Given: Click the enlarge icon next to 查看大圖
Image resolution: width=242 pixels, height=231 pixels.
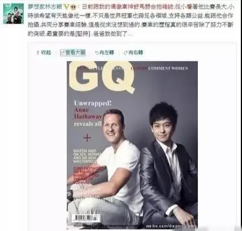Looking at the screenshot, I should 62,53.
